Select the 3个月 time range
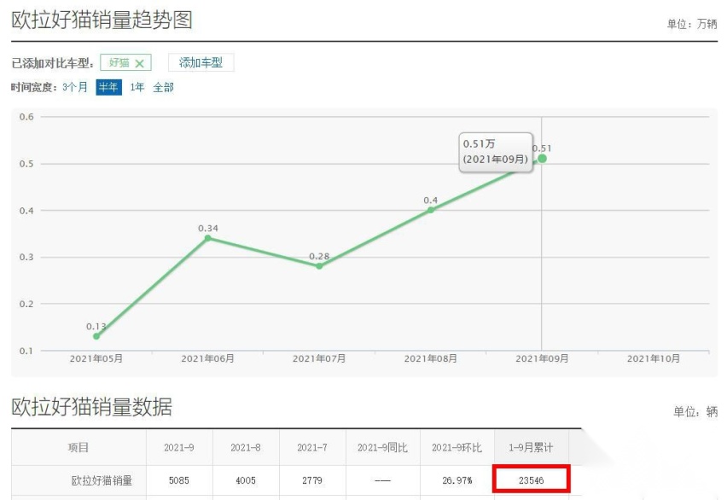This screenshot has width=727, height=500. 74,87
